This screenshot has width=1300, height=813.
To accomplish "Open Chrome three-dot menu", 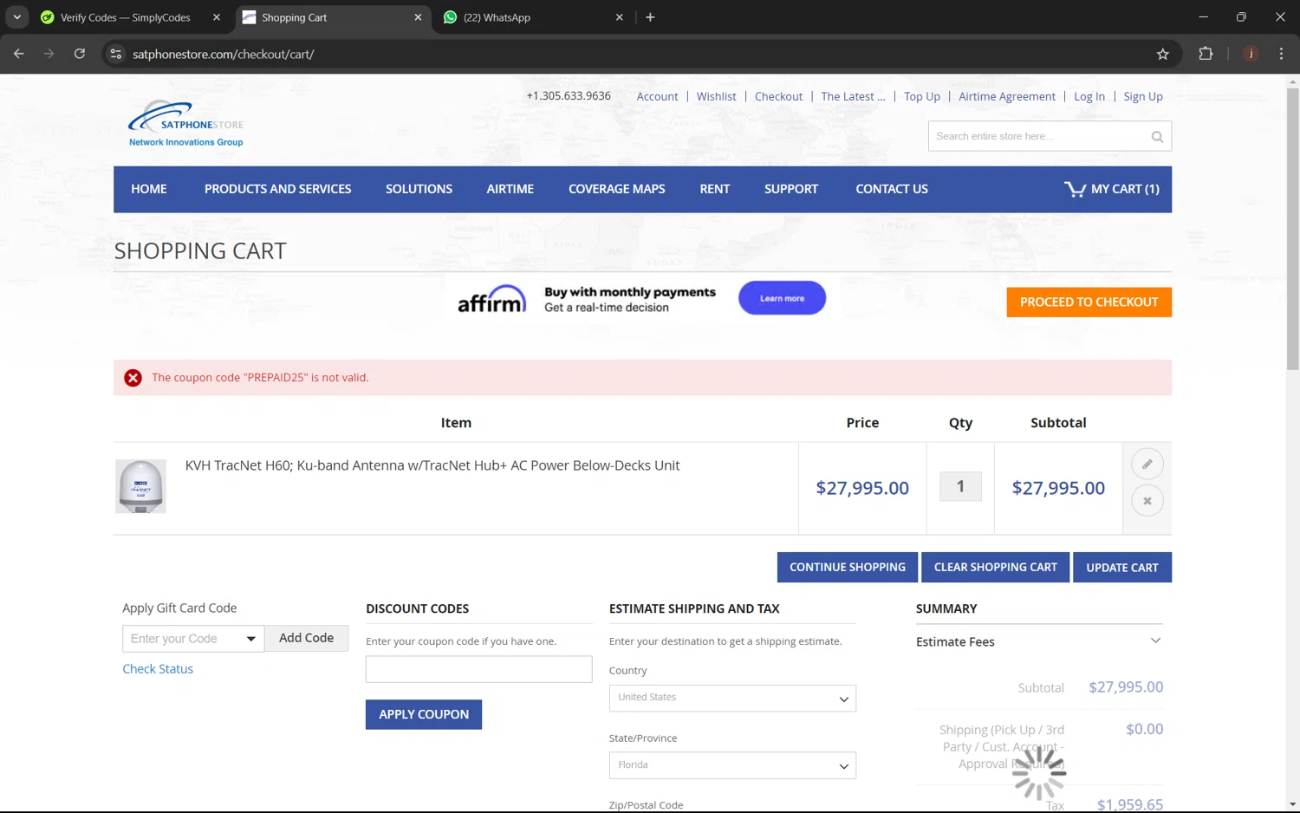I will pyautogui.click(x=1281, y=54).
